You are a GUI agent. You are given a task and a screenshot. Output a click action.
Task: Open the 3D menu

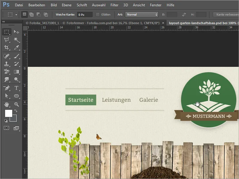125,5
